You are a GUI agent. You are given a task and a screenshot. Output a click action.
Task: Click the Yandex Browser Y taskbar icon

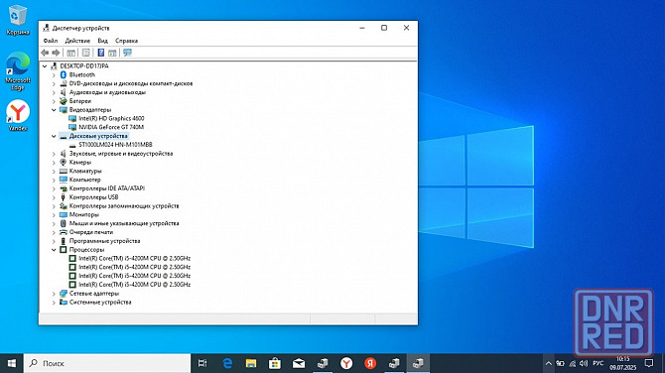(x=346, y=363)
